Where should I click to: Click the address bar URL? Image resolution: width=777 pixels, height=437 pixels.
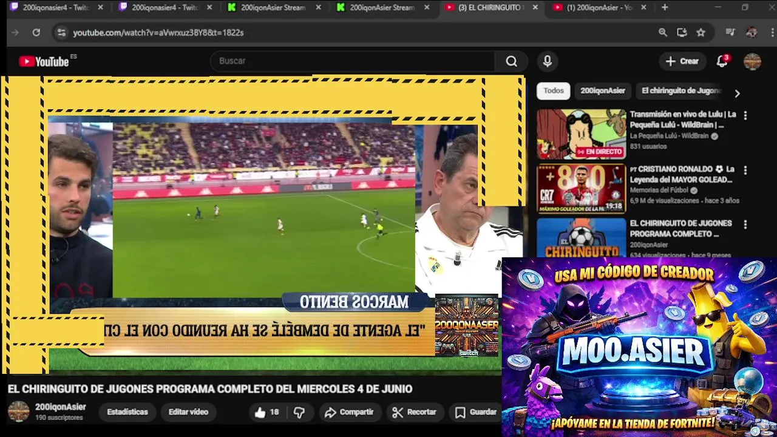coord(158,33)
